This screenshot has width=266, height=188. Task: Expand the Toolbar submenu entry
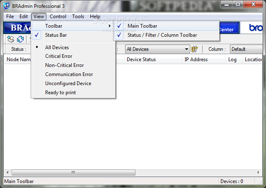[73, 26]
